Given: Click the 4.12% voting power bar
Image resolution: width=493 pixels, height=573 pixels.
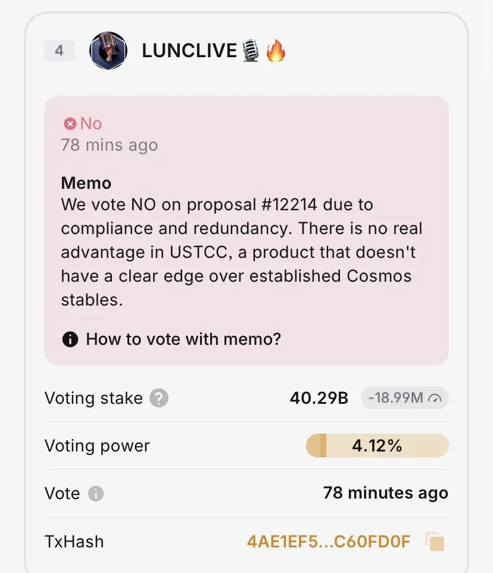Looking at the screenshot, I should [377, 446].
